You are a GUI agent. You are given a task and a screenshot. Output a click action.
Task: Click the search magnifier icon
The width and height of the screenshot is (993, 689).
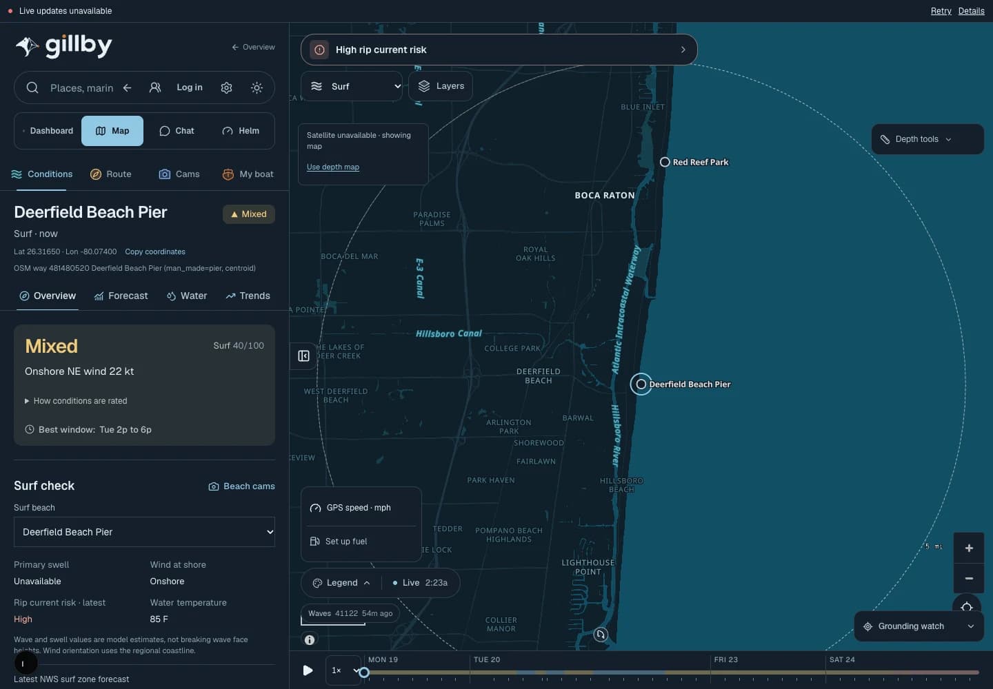pyautogui.click(x=32, y=88)
